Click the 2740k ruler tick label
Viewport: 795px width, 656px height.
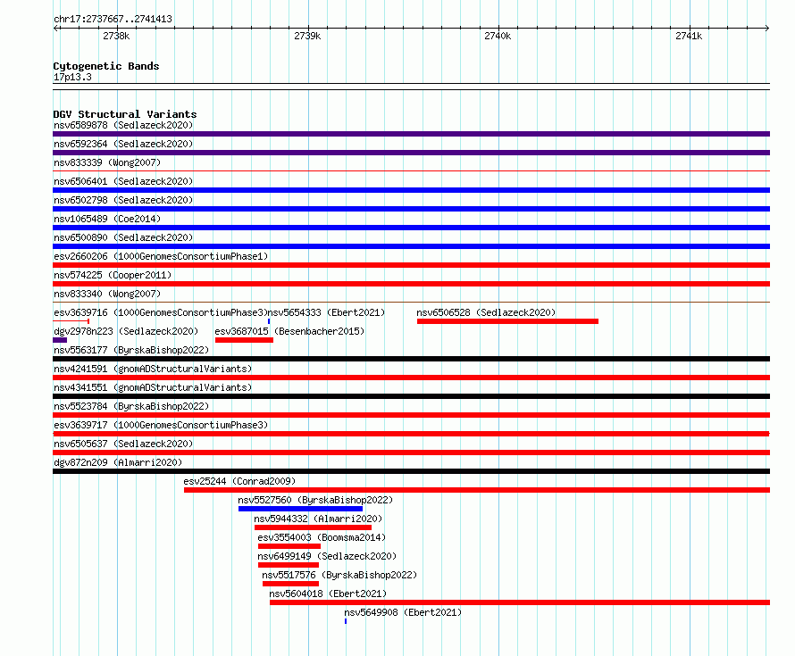coord(498,36)
